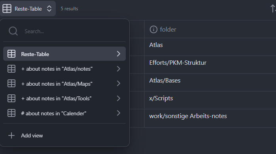Select the '+ about notes in "Atlas/notes"' view
This screenshot has width=276, height=154.
(64, 69)
